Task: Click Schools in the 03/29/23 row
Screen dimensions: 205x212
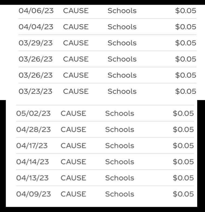Action: point(122,43)
